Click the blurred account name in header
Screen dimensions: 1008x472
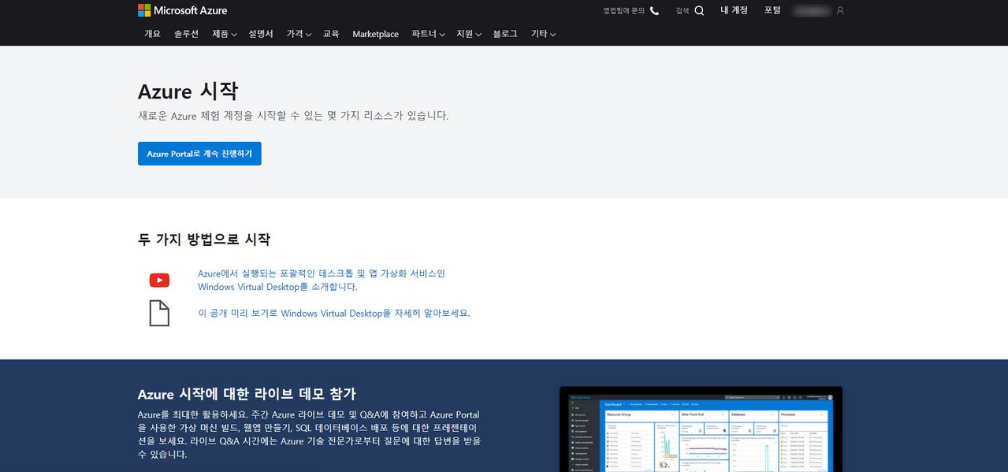(812, 11)
